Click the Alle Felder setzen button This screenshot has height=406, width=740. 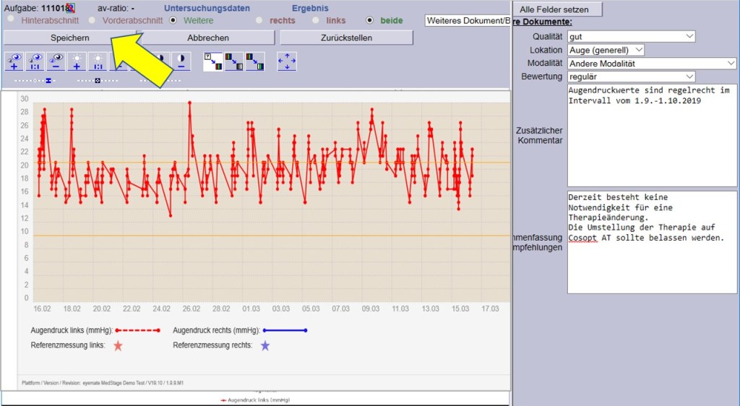click(559, 9)
